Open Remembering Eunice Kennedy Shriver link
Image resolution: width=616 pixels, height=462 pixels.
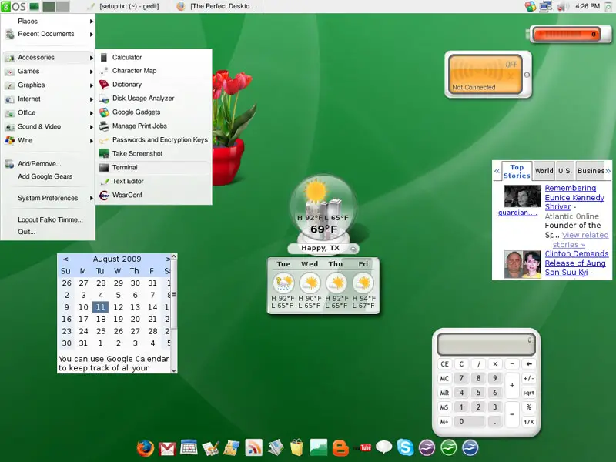pyautogui.click(x=574, y=198)
